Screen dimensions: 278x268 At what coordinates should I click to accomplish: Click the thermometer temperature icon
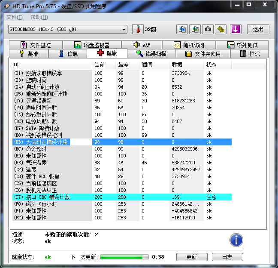click(x=138, y=29)
